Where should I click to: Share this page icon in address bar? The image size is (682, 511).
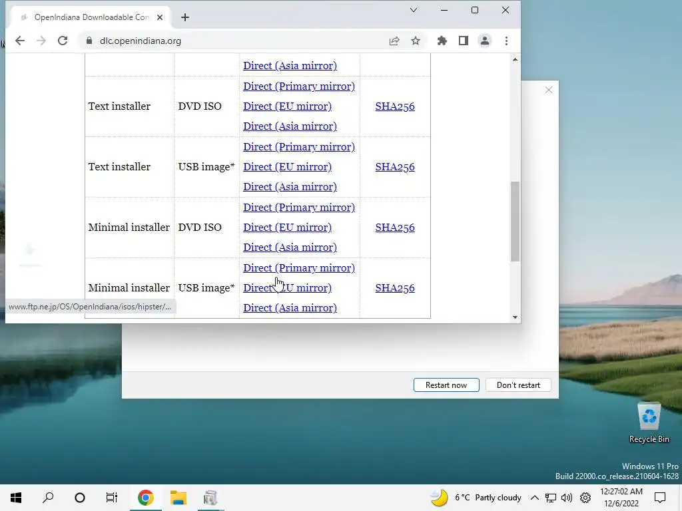394,41
